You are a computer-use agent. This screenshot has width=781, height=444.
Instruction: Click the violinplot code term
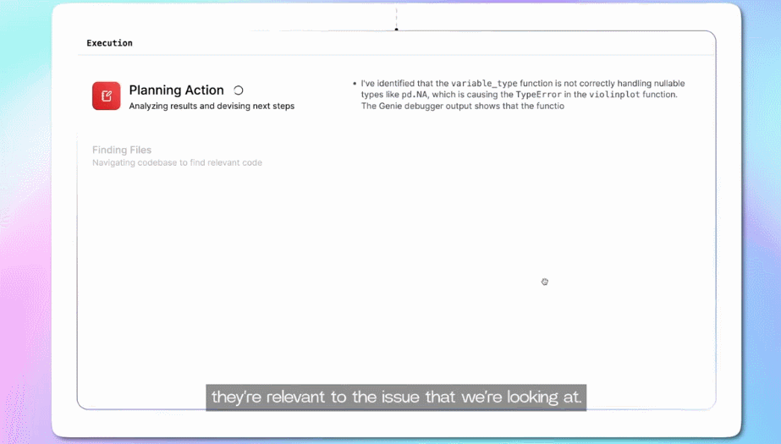pyautogui.click(x=616, y=95)
